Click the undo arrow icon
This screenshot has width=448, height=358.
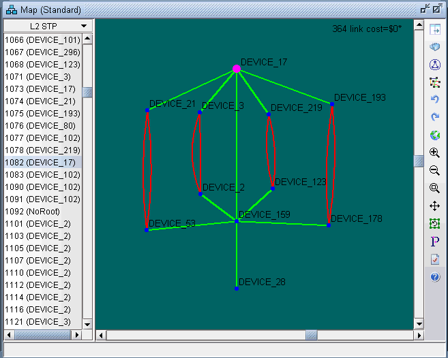(x=435, y=100)
